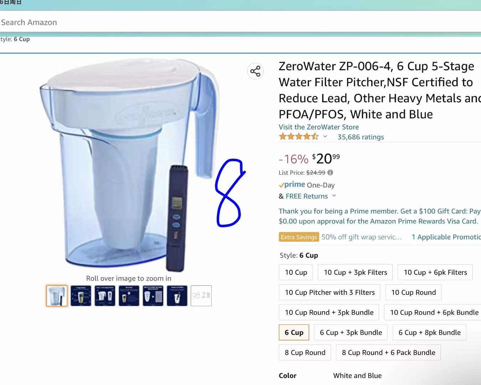481x385 pixels.
Task: Visit the ZeroWater Store link
Action: 319,127
